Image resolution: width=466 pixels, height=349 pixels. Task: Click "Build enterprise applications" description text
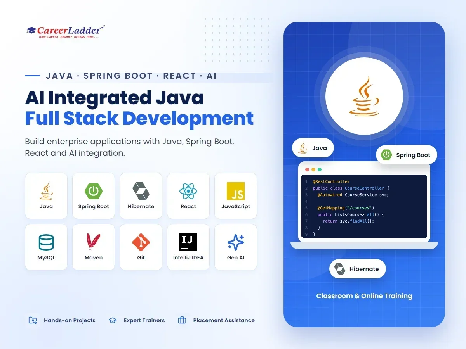tap(130, 147)
